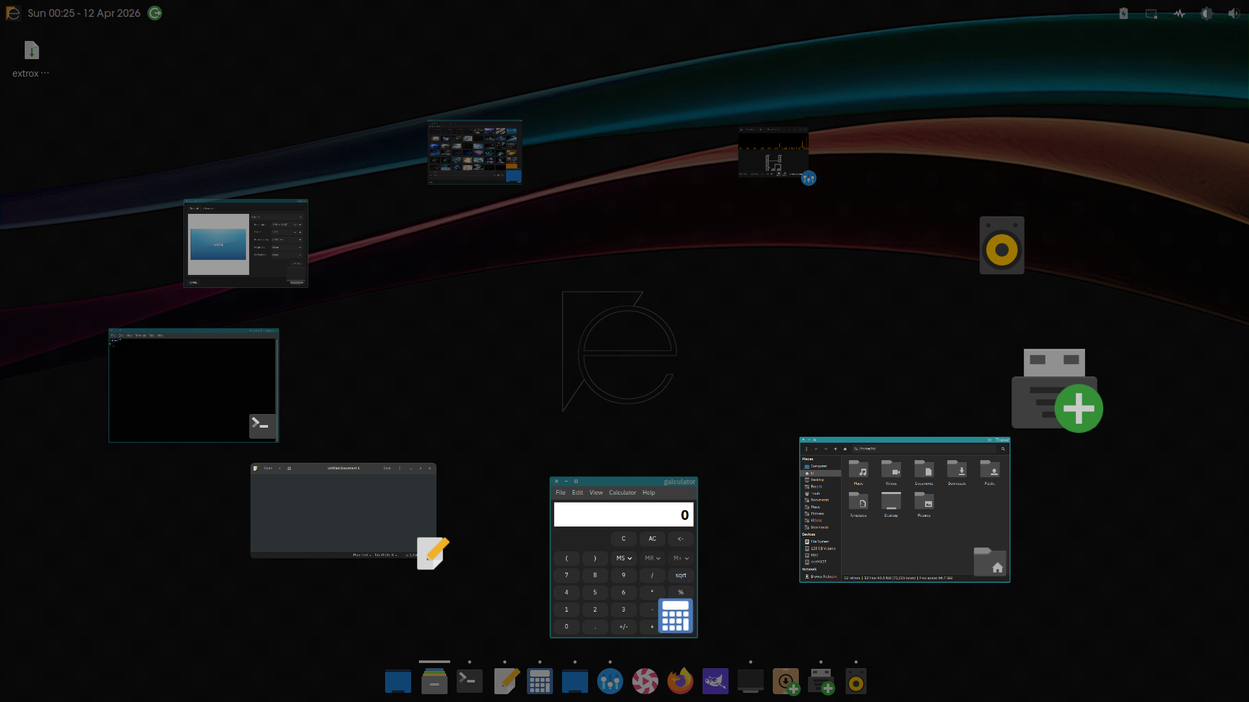The width and height of the screenshot is (1249, 702).
Task: Open Firefox from the dock
Action: click(680, 681)
